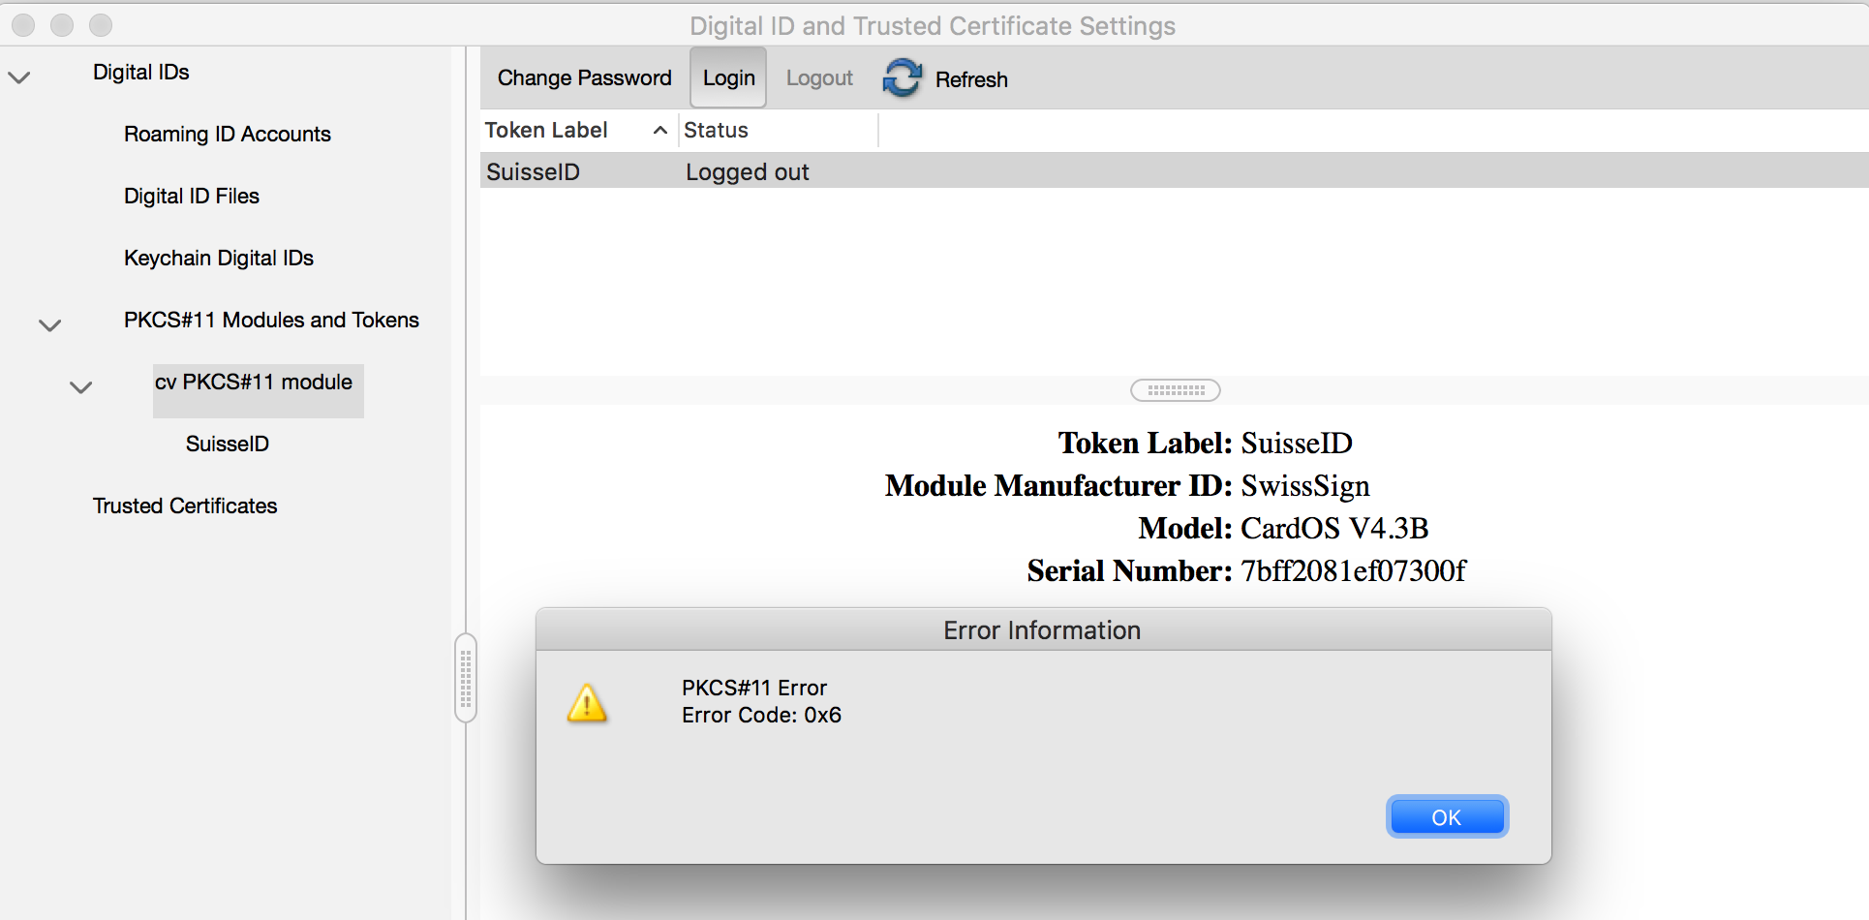Click the yellow warning triangle icon
Screen dimensions: 1869x920
coord(587,704)
